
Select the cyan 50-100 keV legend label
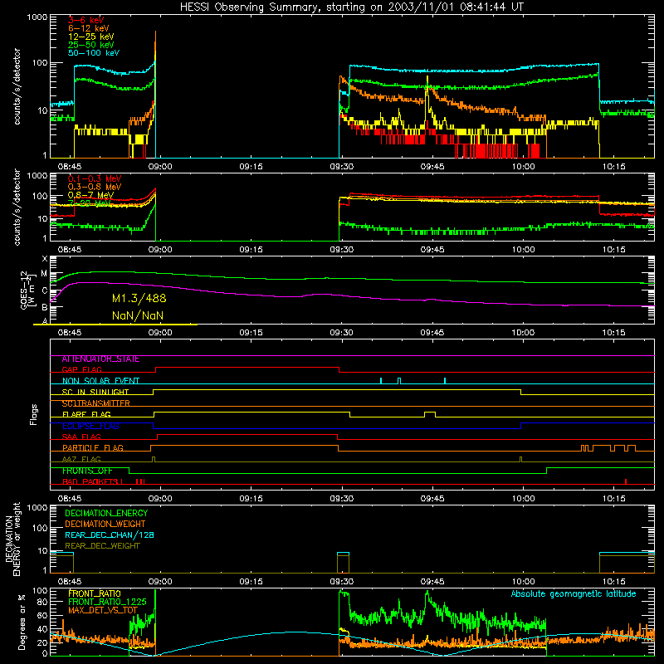click(94, 53)
